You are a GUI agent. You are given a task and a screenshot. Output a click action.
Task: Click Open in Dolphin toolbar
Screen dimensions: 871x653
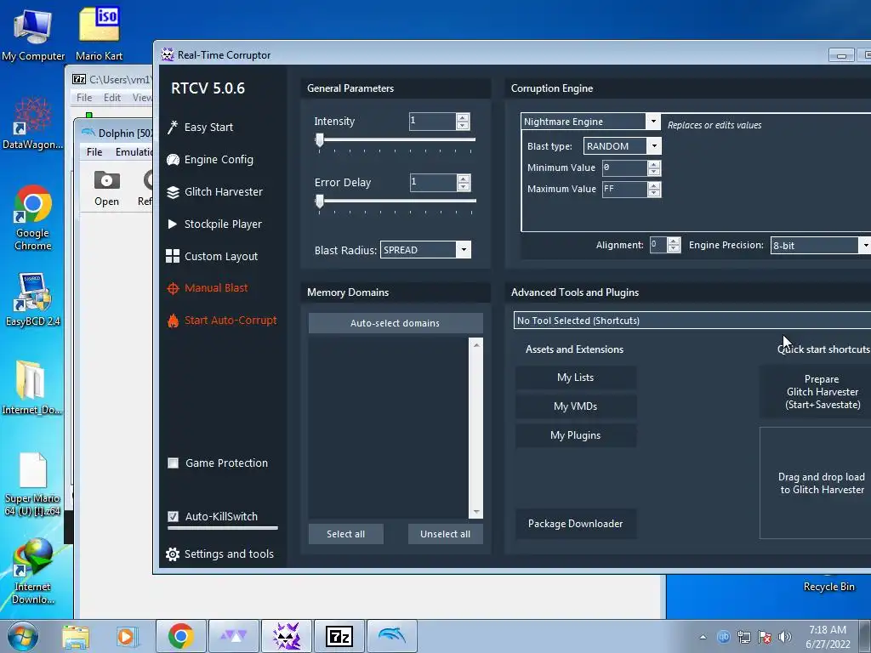pyautogui.click(x=106, y=189)
